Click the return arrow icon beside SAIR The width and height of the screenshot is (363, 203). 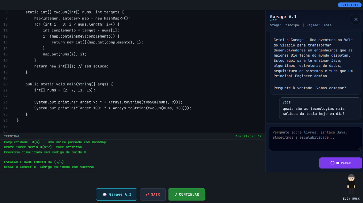pos(148,195)
